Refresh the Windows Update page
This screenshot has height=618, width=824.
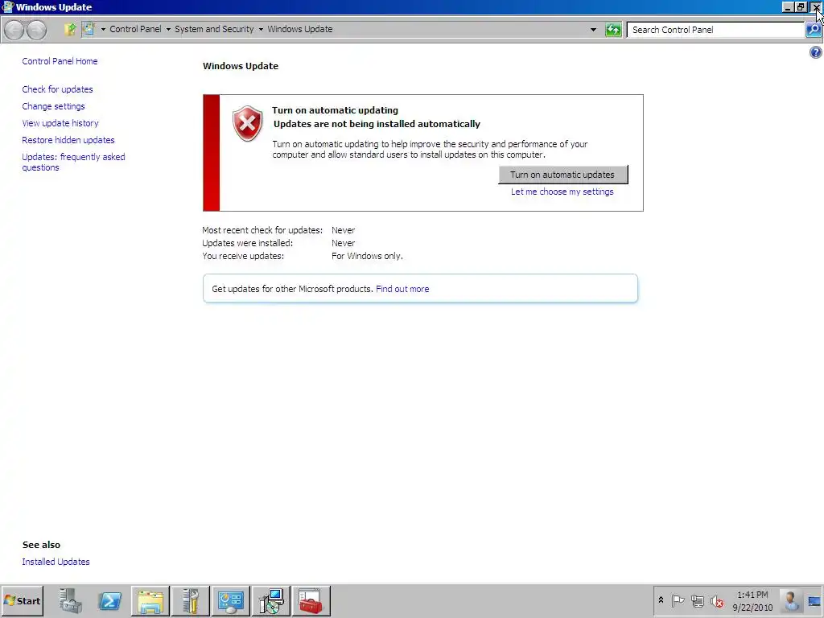click(x=613, y=30)
